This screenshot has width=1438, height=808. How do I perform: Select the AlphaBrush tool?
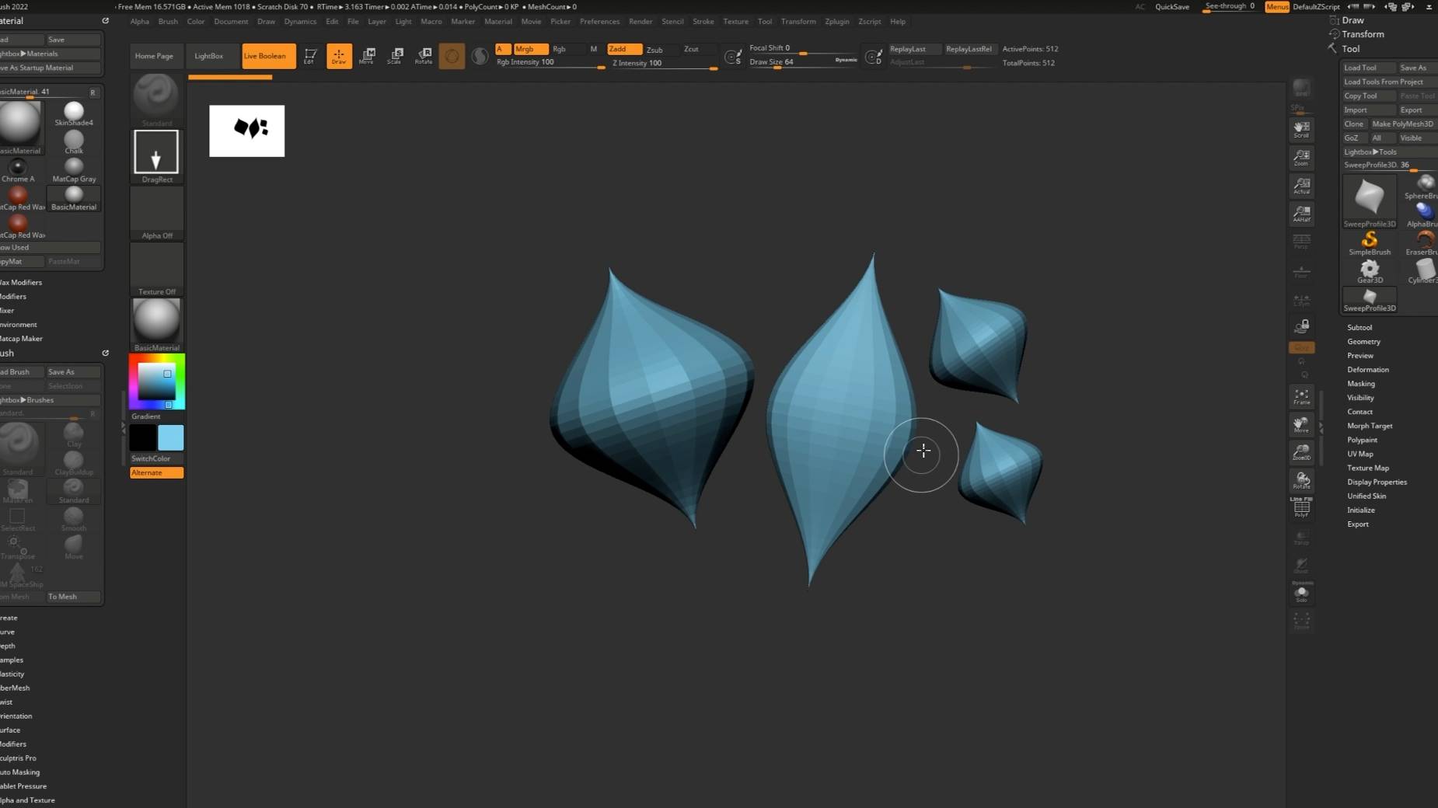(1422, 214)
